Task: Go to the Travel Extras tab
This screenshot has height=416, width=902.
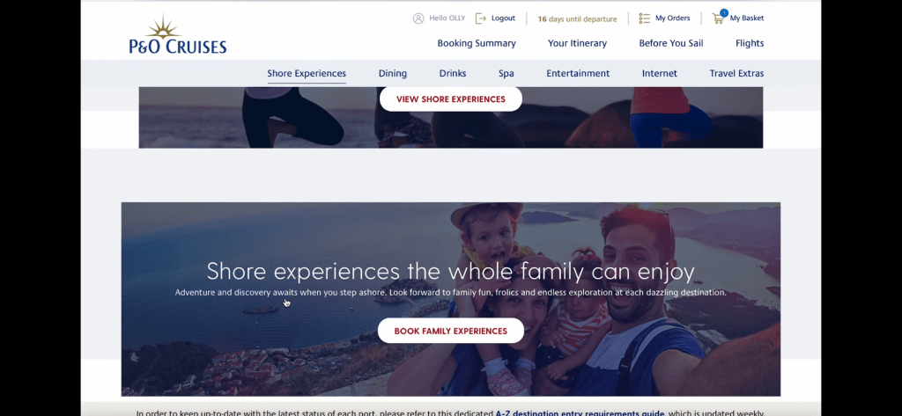Action: 736,74
